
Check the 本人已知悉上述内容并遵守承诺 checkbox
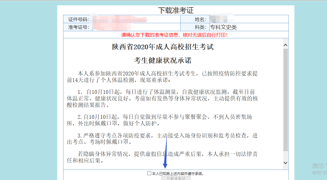pyautogui.click(x=149, y=173)
